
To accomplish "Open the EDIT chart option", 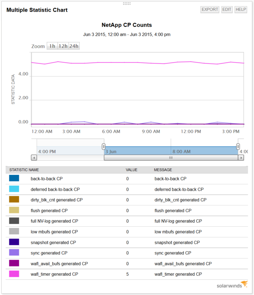I will pos(227,9).
